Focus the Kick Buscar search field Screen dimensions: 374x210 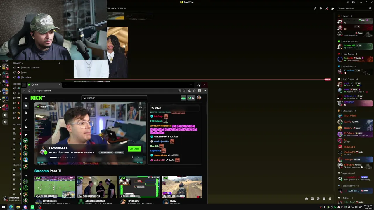click(x=114, y=98)
